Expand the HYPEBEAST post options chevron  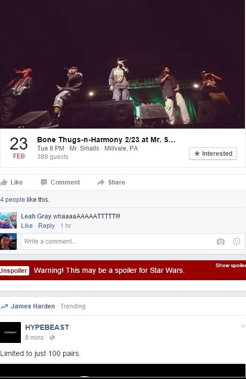(x=243, y=326)
